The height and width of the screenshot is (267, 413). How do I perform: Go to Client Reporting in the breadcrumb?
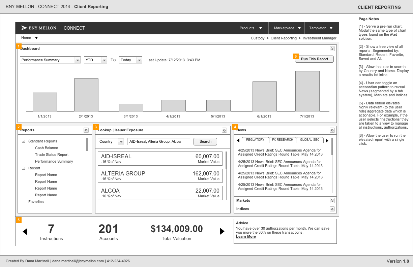pyautogui.click(x=284, y=38)
